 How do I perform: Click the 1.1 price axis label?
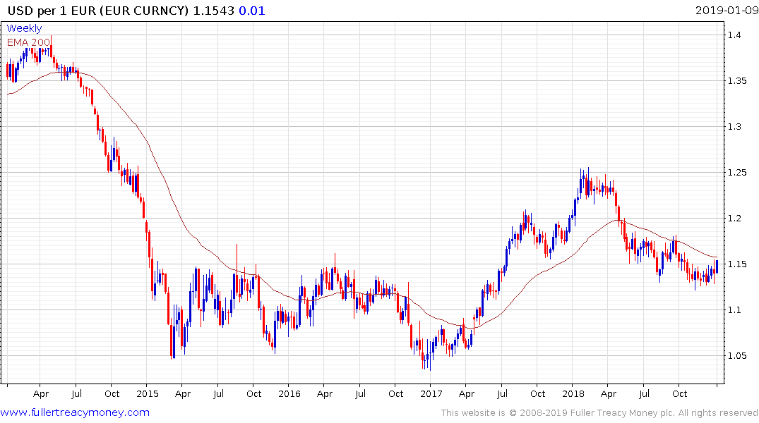click(734, 310)
